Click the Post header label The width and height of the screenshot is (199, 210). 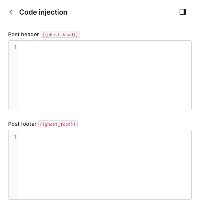click(24, 35)
